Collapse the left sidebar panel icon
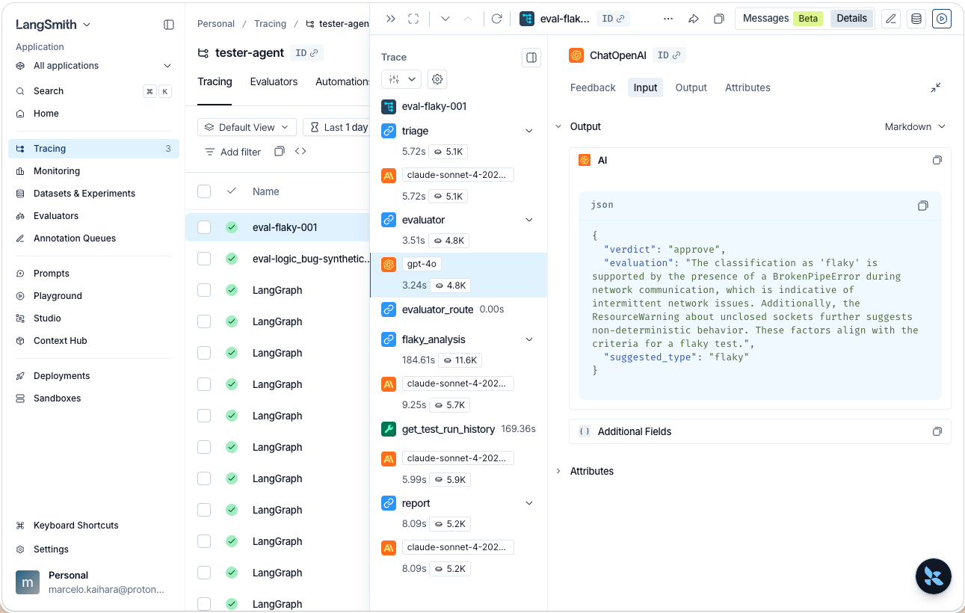965x613 pixels. pyautogui.click(x=169, y=25)
